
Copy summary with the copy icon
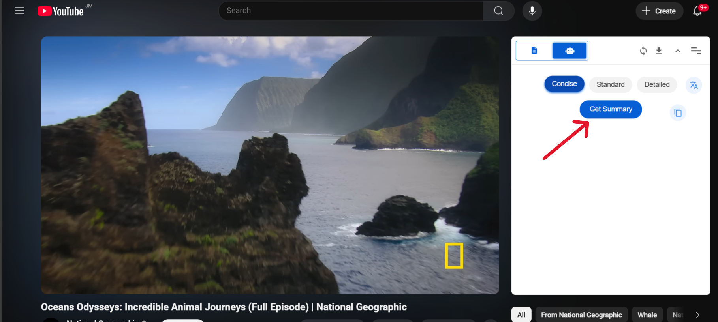[678, 113]
